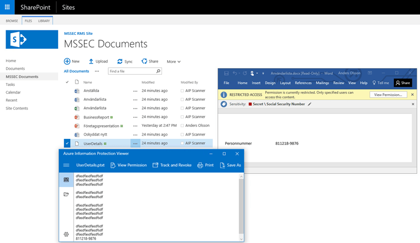Toggle the select-all checkmark in the list header

click(x=67, y=82)
